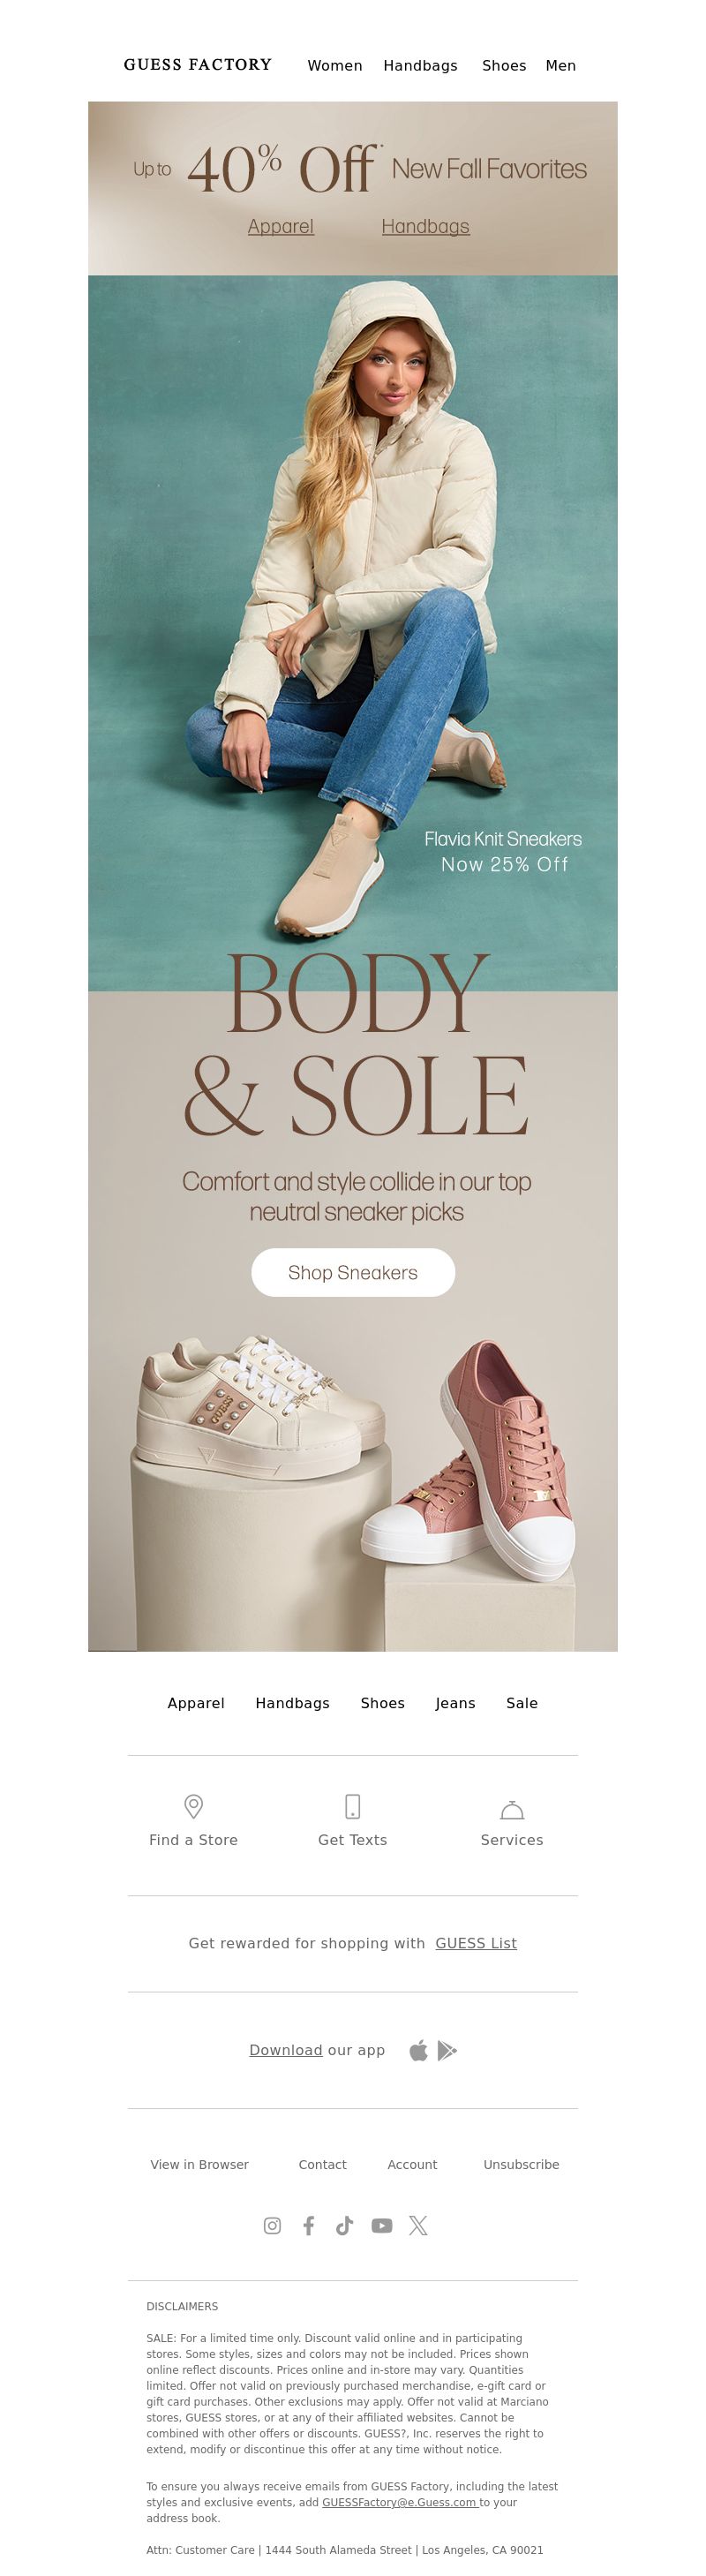Select Jeans in the footer categories

(x=455, y=1702)
